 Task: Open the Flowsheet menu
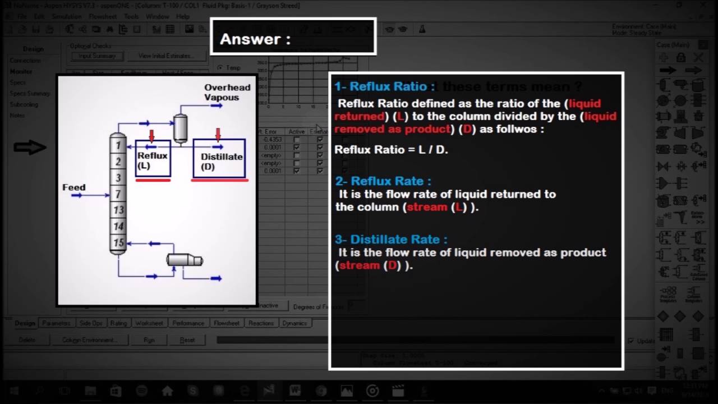[x=103, y=16]
